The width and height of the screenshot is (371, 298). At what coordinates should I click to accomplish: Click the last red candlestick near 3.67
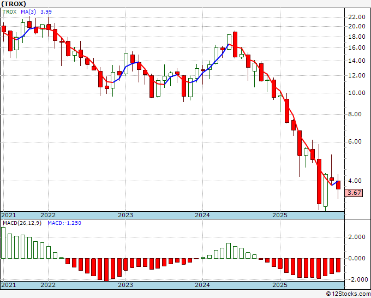[x=338, y=185]
